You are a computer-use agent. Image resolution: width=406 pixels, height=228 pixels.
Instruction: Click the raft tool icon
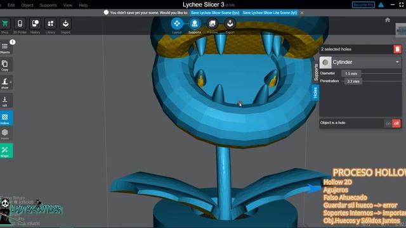click(5, 101)
